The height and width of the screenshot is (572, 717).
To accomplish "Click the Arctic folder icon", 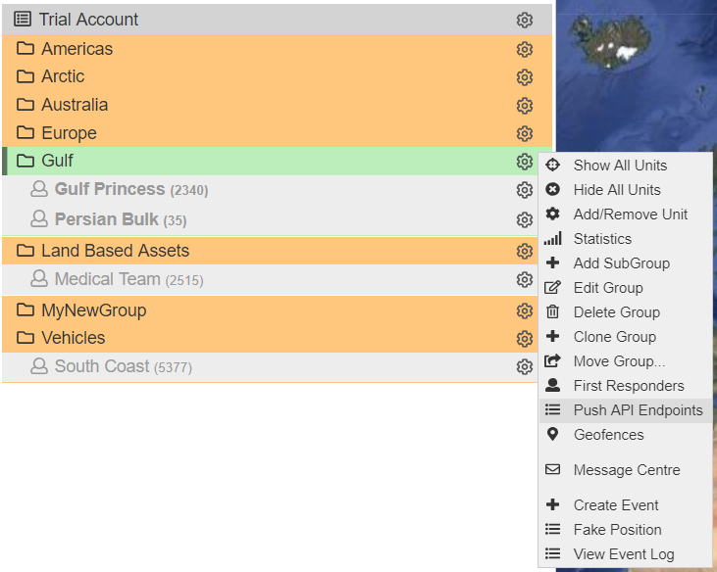I will pos(26,76).
